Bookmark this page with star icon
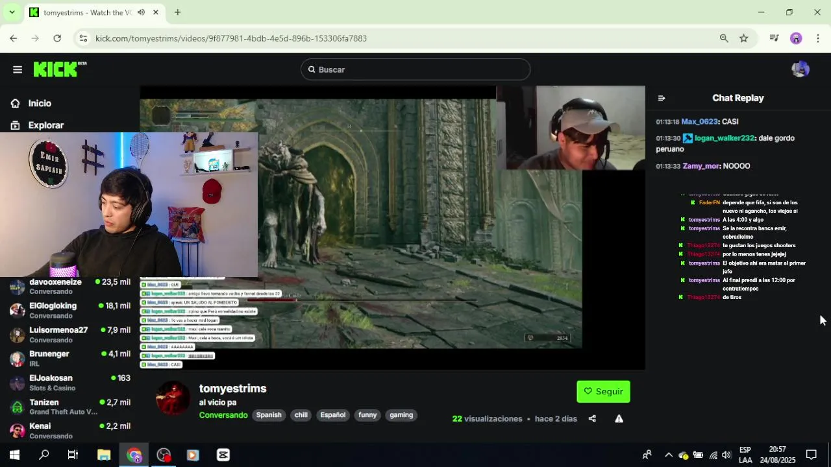The width and height of the screenshot is (831, 467). [x=744, y=38]
